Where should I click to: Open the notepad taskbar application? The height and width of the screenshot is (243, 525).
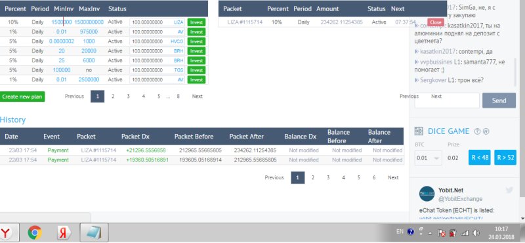pos(94,232)
